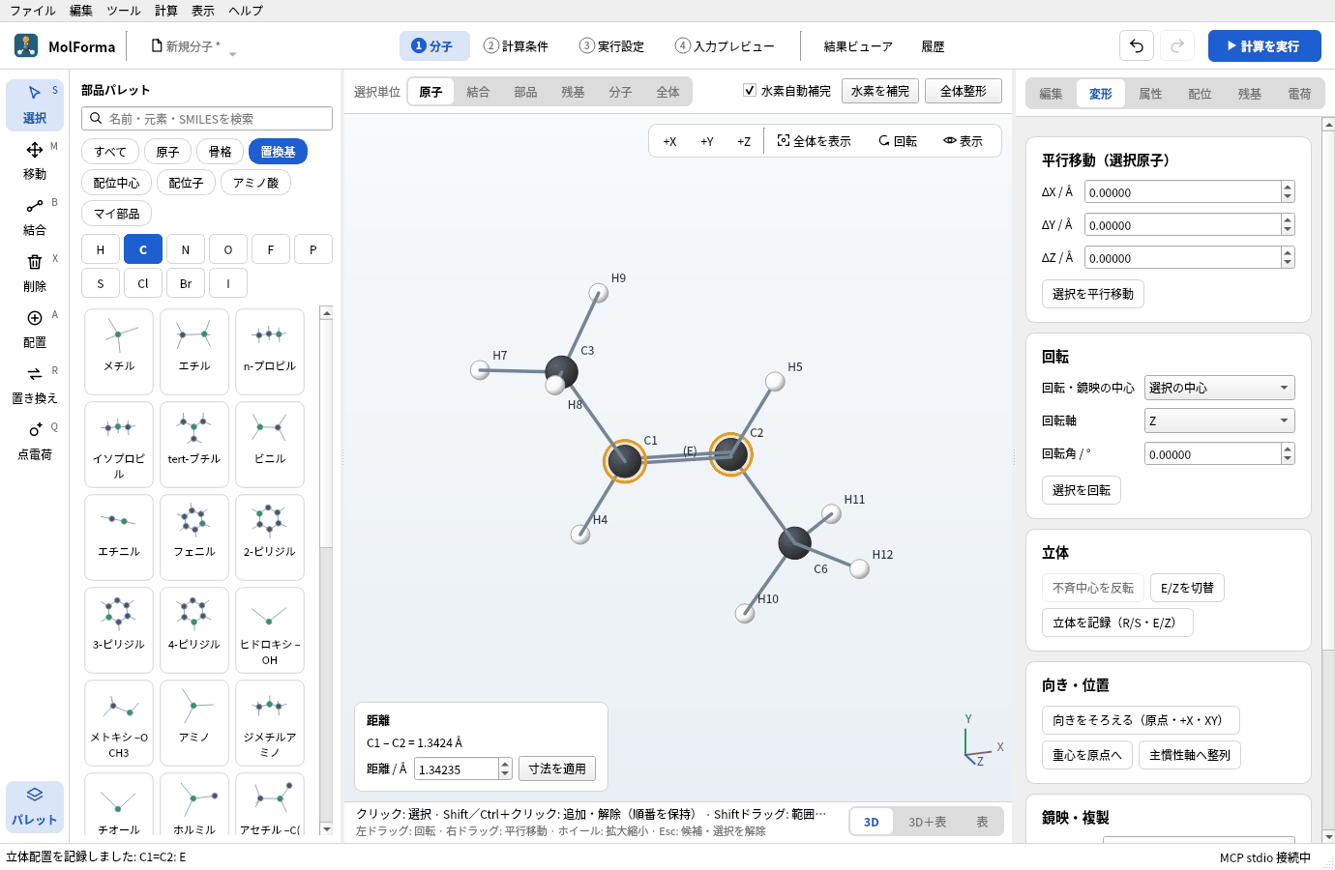Choose the 結合 (bond) tool
The width and height of the screenshot is (1335, 870).
[x=35, y=217]
